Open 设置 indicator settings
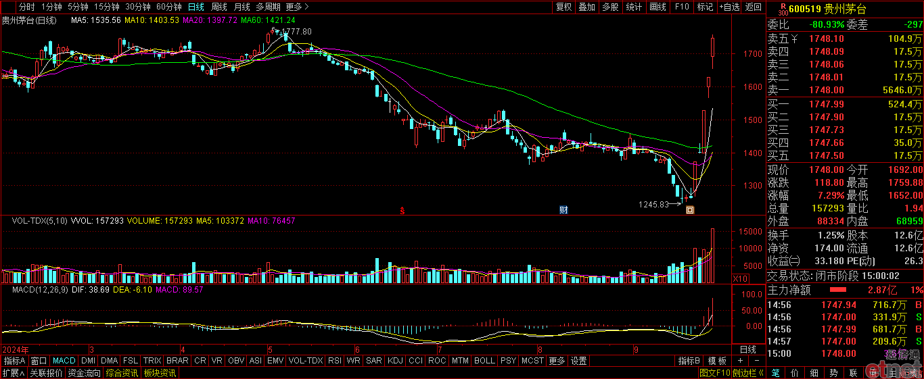The width and height of the screenshot is (924, 379). [578, 361]
